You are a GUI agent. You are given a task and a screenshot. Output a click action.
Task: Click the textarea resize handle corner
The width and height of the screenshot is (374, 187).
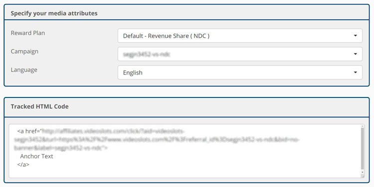(363, 176)
